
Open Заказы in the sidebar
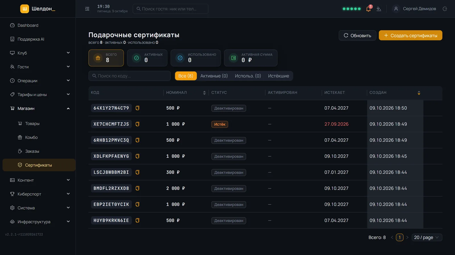pyautogui.click(x=39, y=151)
